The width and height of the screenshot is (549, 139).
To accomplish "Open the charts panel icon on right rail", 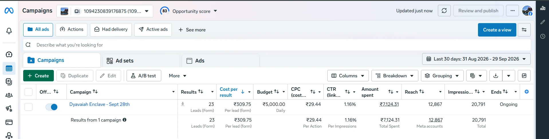I will pos(543,8).
